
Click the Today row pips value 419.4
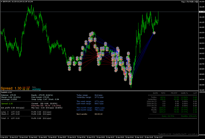pos(163,97)
